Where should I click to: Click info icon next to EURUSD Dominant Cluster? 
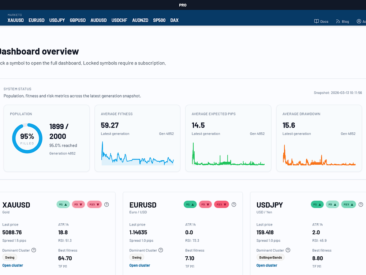(161, 250)
